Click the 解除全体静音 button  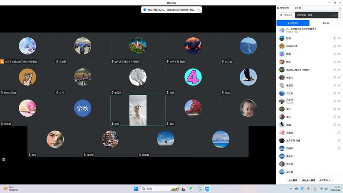[x=308, y=180]
